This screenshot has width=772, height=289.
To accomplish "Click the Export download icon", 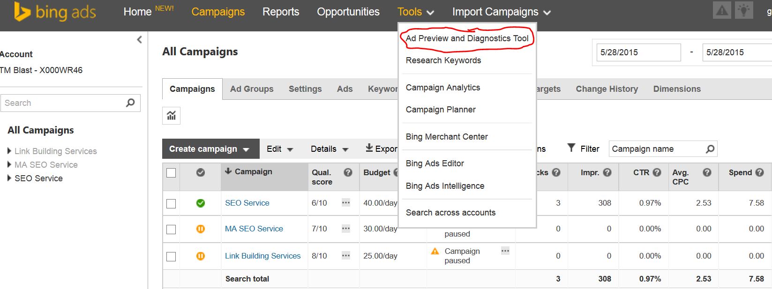I will click(369, 148).
